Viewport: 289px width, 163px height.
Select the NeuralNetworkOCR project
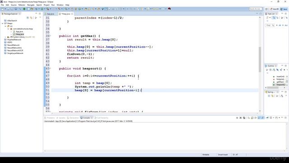(15, 50)
